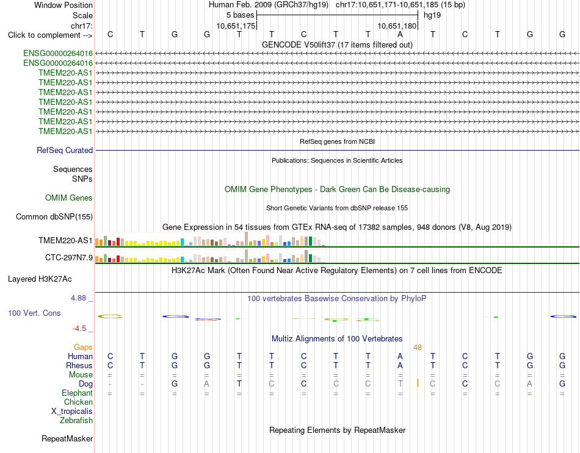580x453 pixels.
Task: Click the Zebrafish species label
Action: (76, 421)
